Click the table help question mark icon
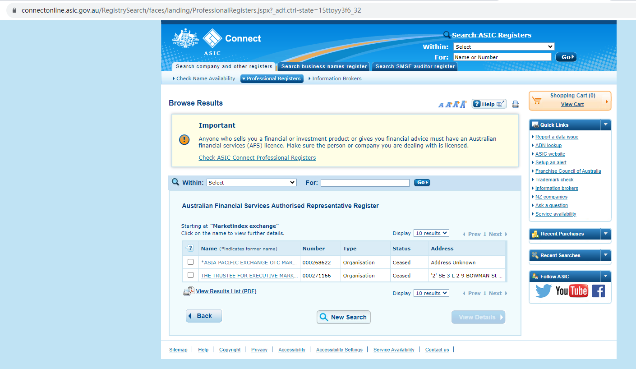Screen dimensions: 636x369 (190, 248)
